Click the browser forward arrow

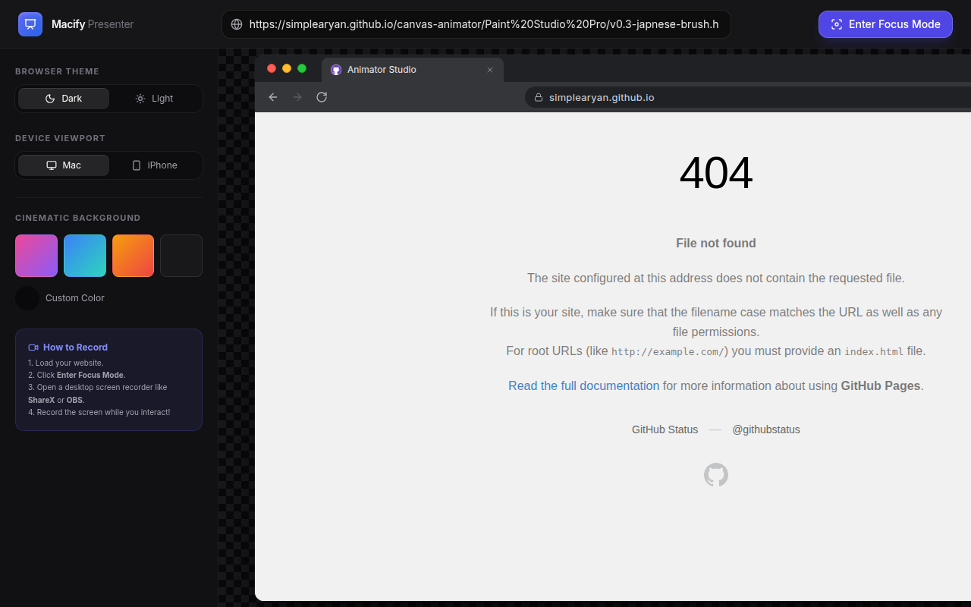click(297, 97)
